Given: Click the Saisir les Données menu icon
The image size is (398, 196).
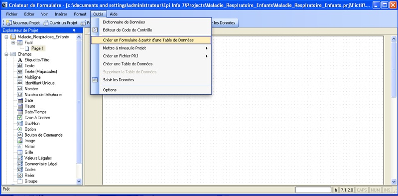Looking at the screenshot, I should coord(95,80).
